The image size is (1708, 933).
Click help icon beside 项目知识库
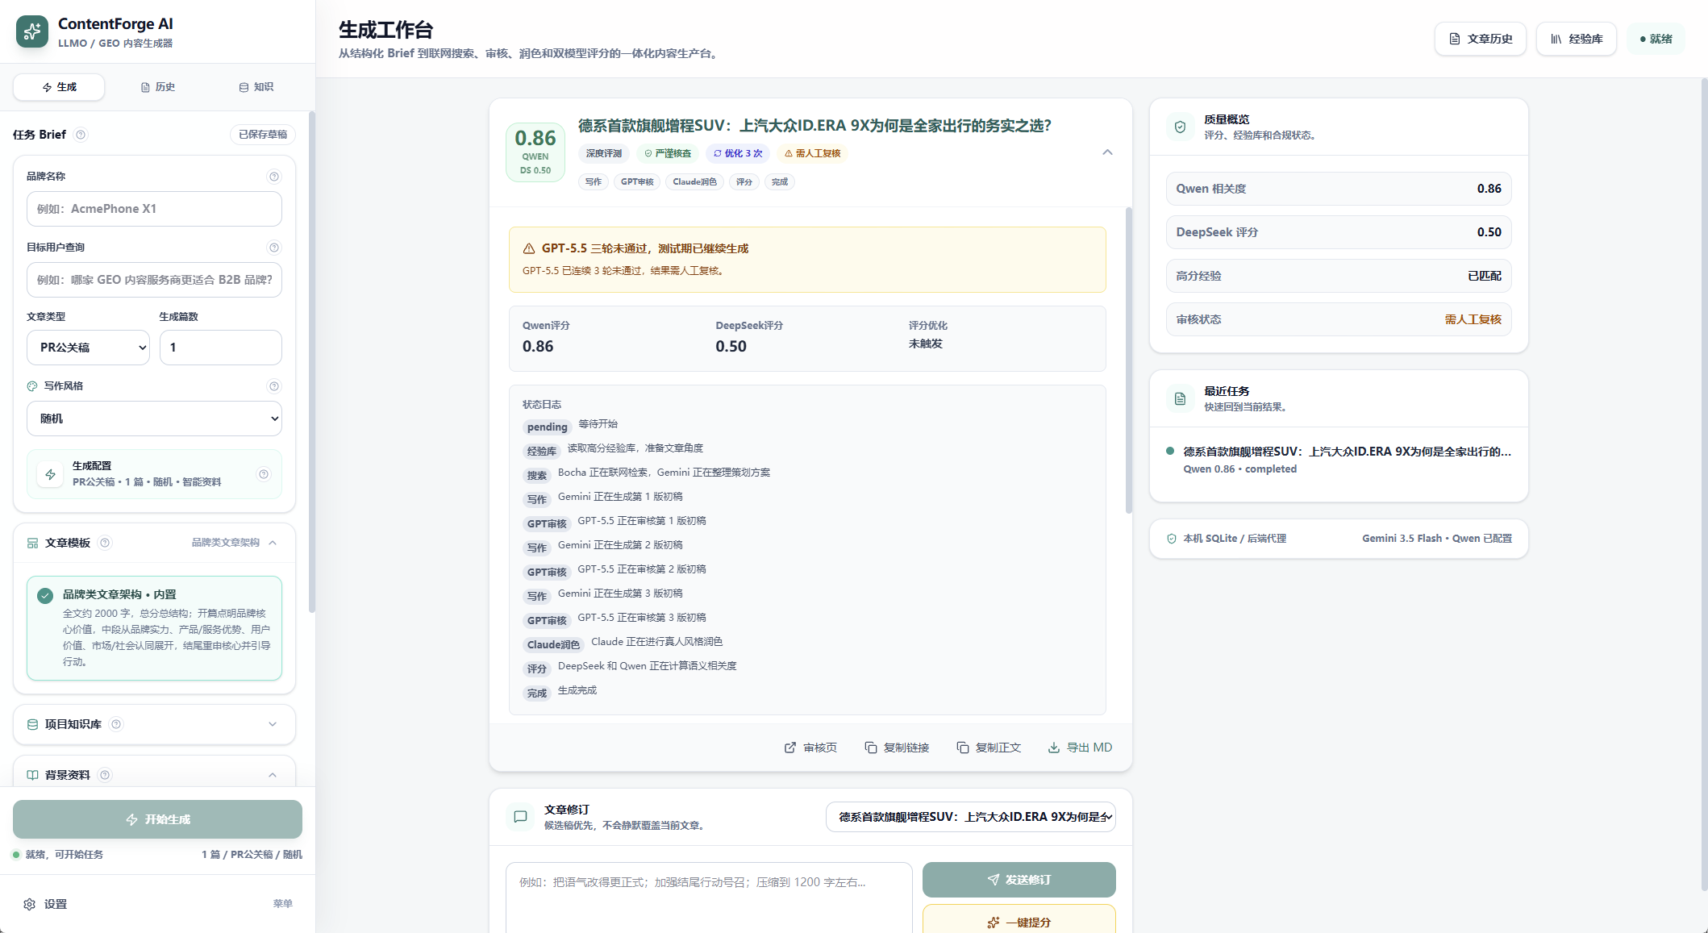pos(116,724)
